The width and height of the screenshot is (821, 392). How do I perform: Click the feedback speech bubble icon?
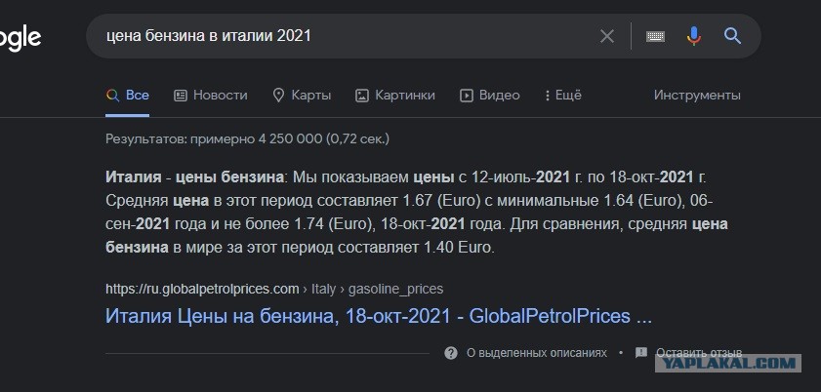coord(641,353)
